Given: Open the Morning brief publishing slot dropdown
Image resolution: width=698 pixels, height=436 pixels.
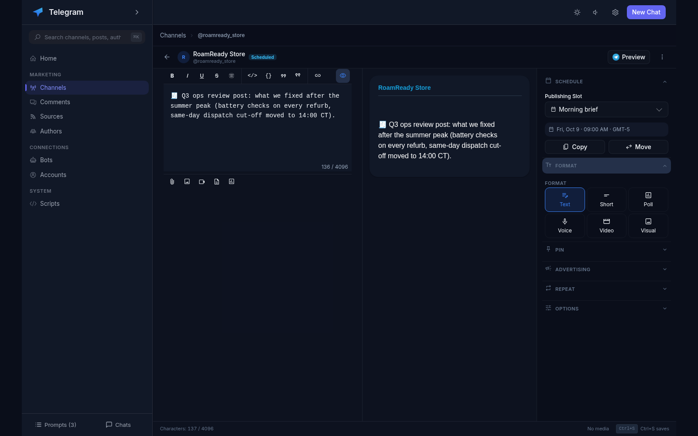Looking at the screenshot, I should coord(606,109).
